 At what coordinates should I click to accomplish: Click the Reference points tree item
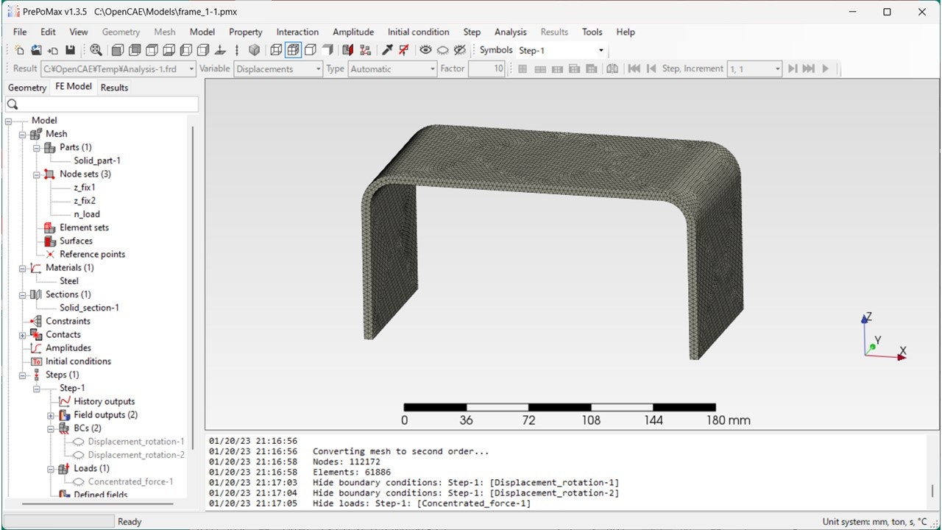click(92, 254)
